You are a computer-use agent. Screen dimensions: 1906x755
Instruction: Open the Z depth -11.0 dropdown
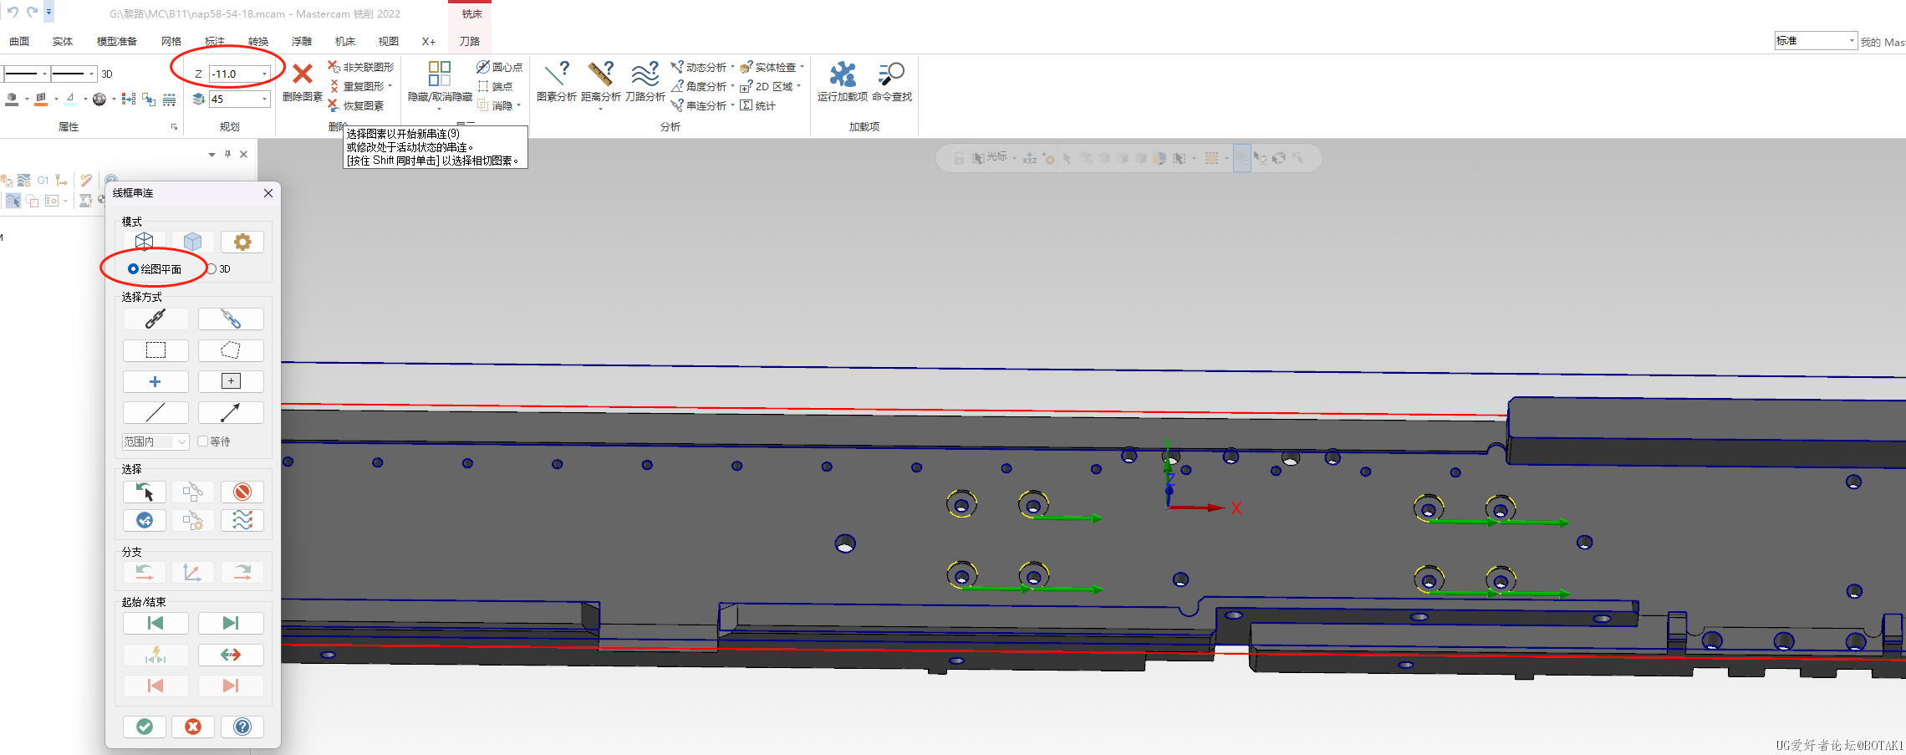(x=265, y=74)
